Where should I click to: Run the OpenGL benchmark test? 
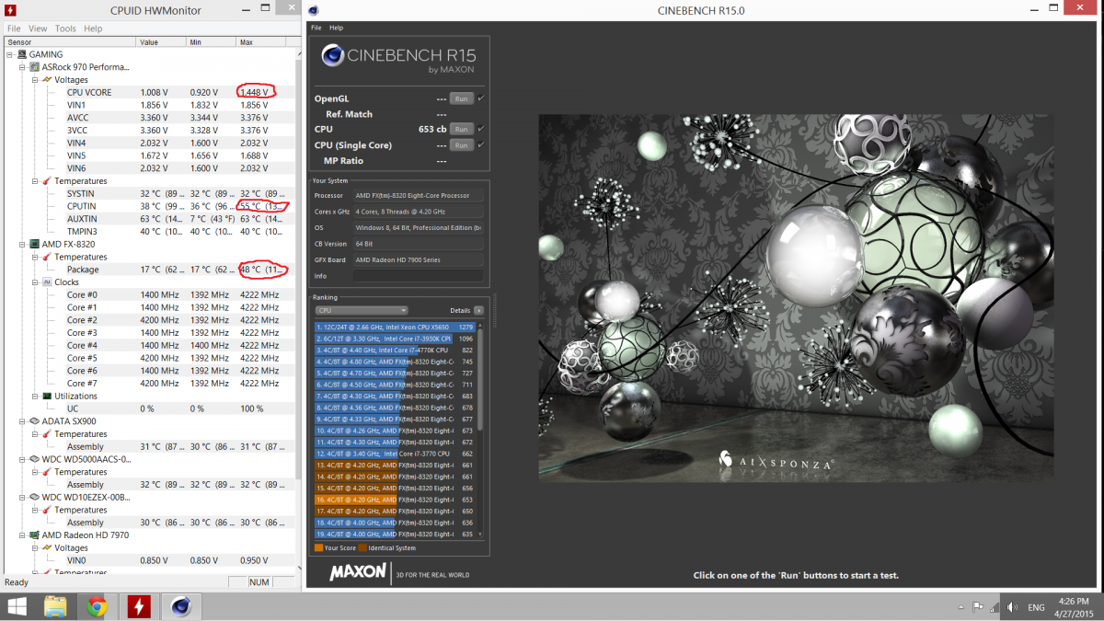pos(461,98)
